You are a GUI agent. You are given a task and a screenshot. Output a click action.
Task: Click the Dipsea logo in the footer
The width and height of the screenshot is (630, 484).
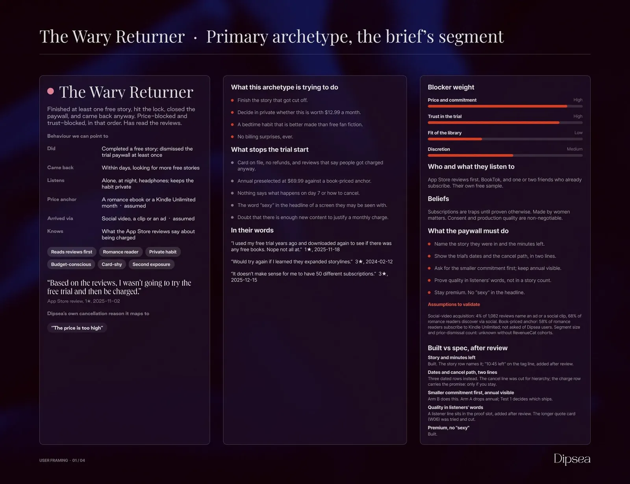click(x=572, y=459)
